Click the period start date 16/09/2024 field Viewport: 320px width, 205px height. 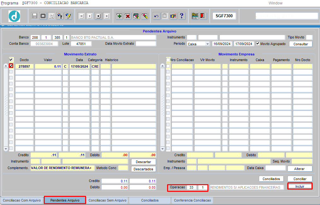pos(222,44)
